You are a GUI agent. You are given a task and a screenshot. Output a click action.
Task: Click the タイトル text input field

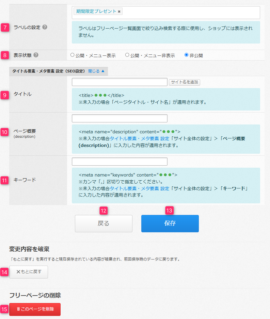(x=120, y=82)
